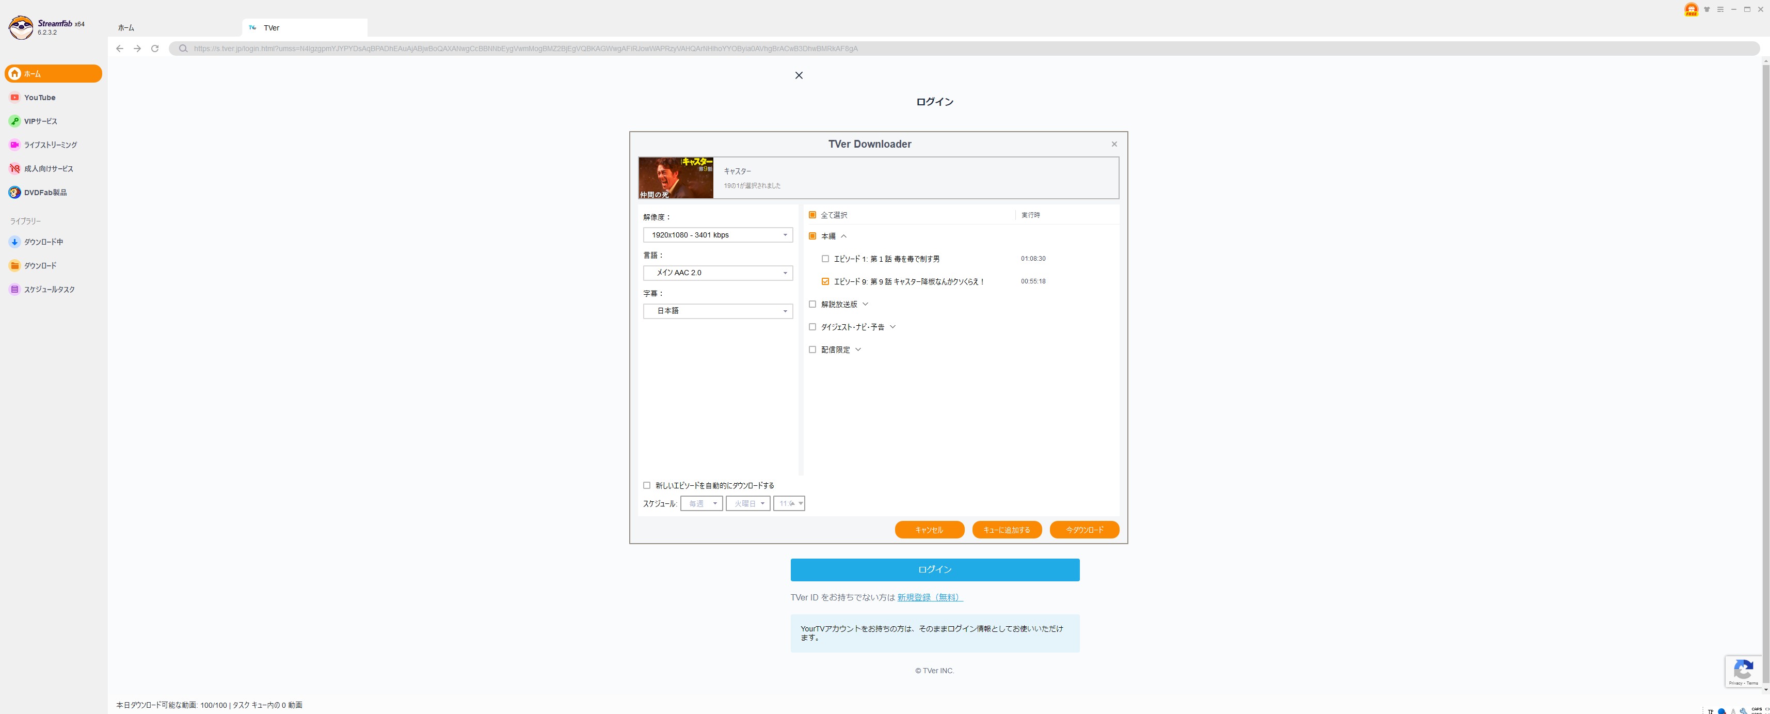Viewport: 1770px width, 714px height.
Task: Select duration 01:08:30 text
Action: 1033,259
